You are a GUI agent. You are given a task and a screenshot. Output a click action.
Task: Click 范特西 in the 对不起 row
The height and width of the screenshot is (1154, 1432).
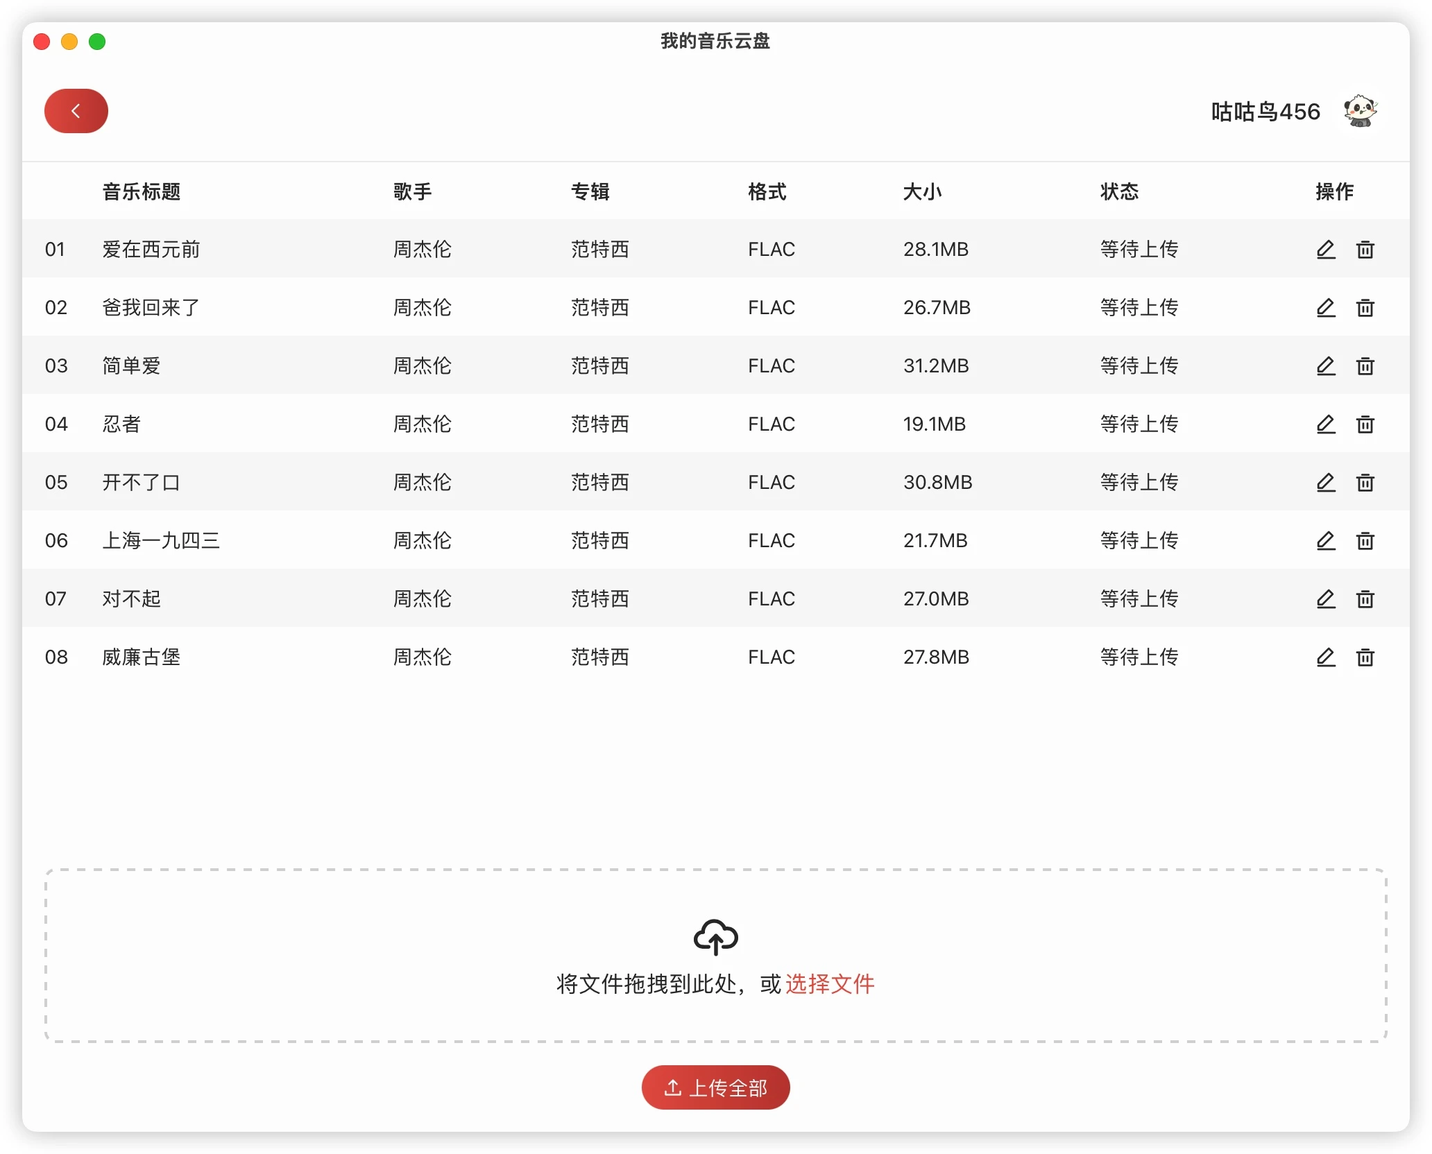pos(600,598)
